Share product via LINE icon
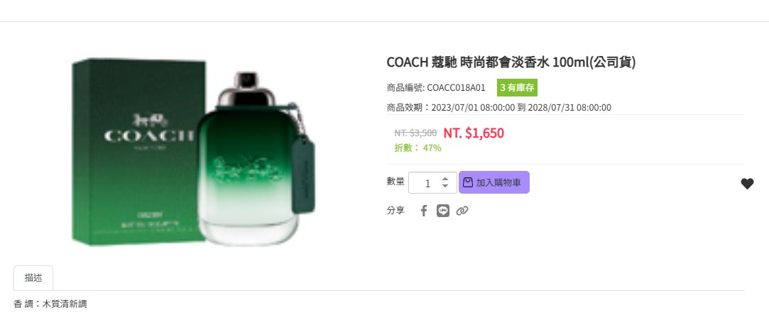Viewport: 769px width, 327px height. (443, 211)
